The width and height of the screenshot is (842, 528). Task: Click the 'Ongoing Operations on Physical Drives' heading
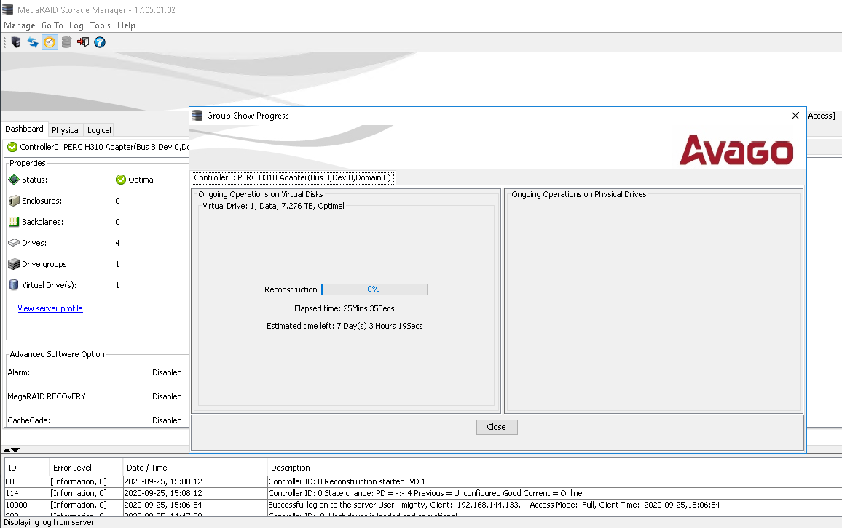click(x=579, y=195)
